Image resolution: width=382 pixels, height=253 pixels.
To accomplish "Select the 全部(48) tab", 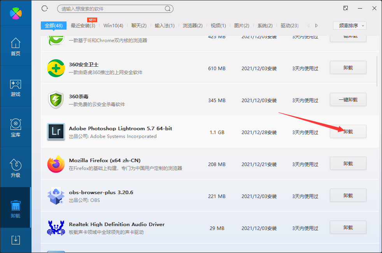I will (54, 25).
